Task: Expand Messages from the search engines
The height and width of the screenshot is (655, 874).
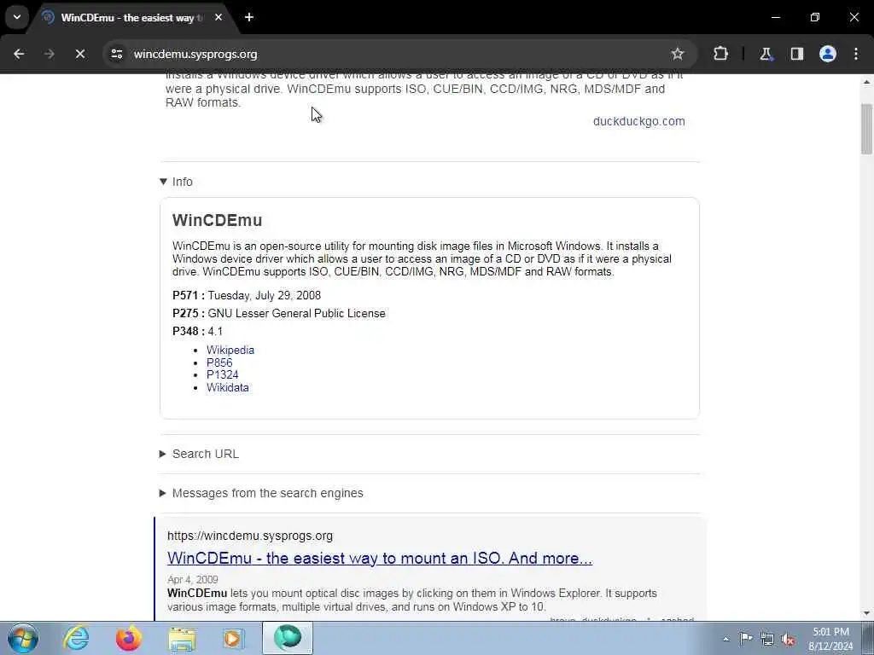Action: click(261, 493)
